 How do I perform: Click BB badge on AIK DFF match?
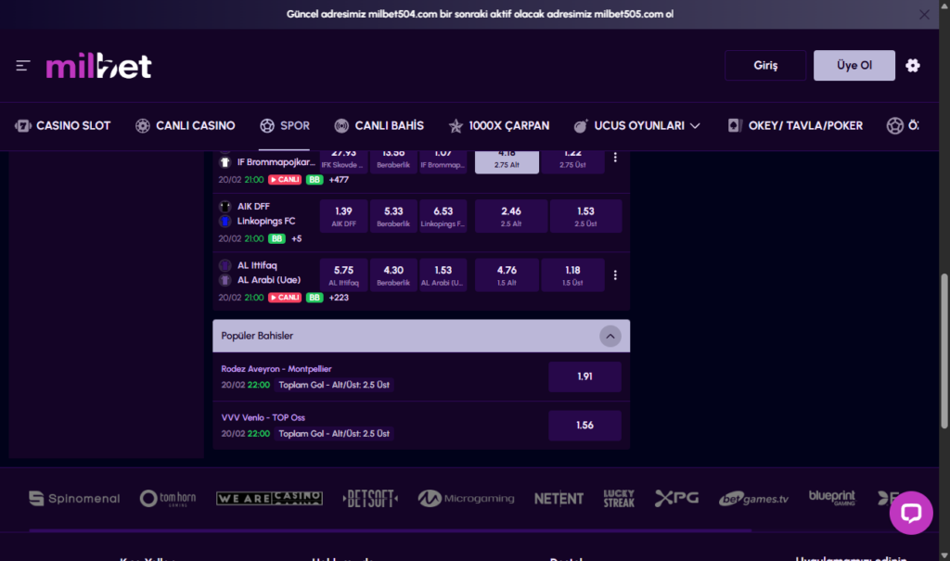(x=276, y=238)
